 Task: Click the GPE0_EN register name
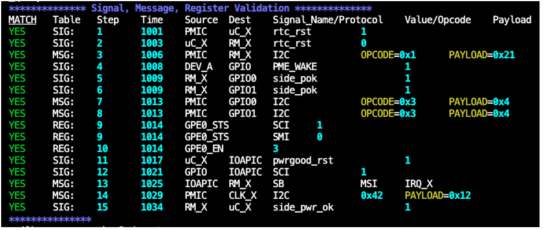(x=204, y=149)
